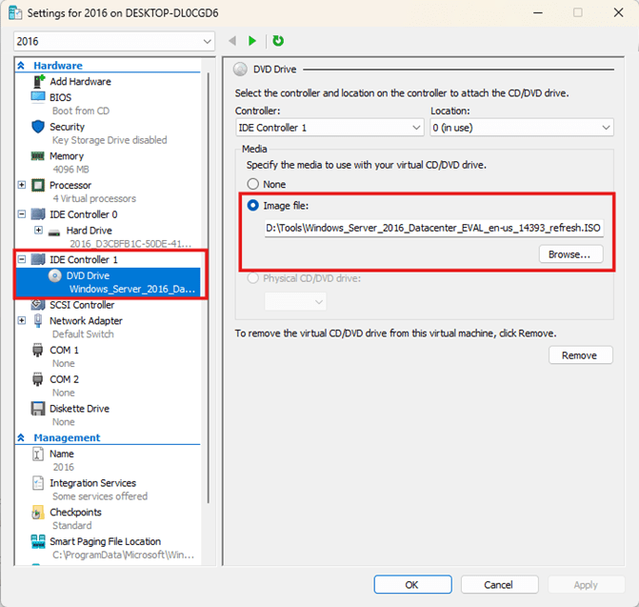The image size is (639, 607).
Task: Expand the Processor tree node
Action: (22, 185)
